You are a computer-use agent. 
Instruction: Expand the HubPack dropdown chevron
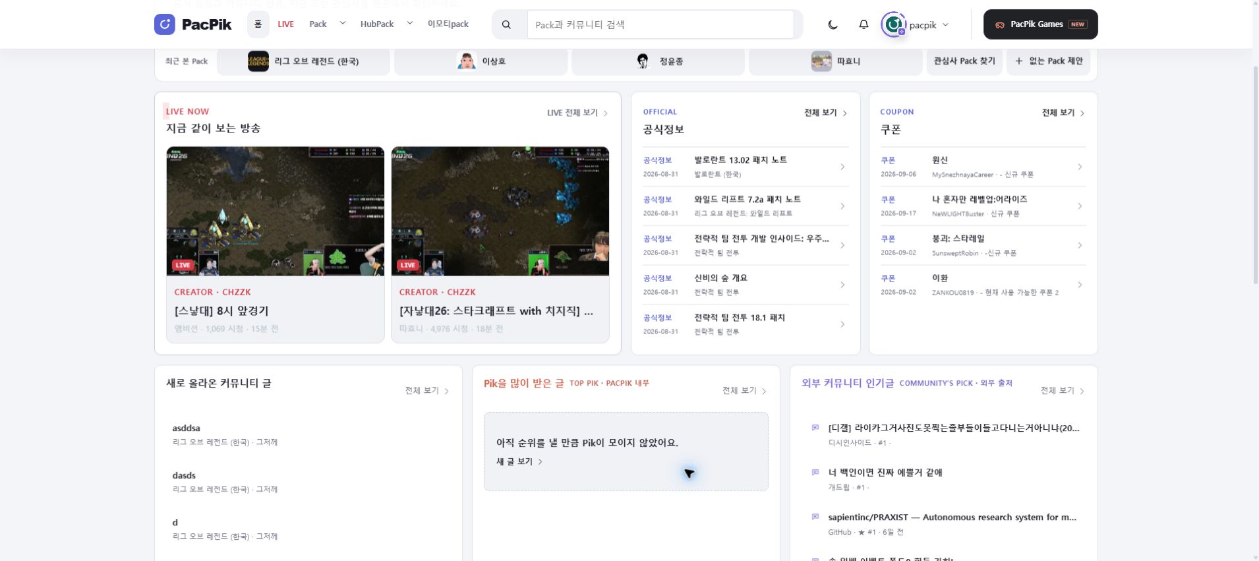click(x=409, y=23)
